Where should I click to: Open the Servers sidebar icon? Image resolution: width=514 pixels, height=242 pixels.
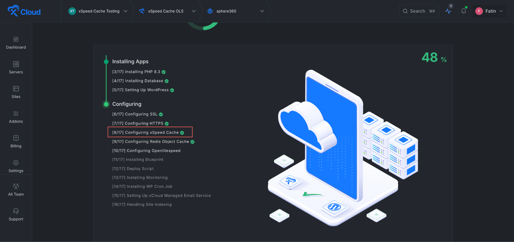coord(16,64)
